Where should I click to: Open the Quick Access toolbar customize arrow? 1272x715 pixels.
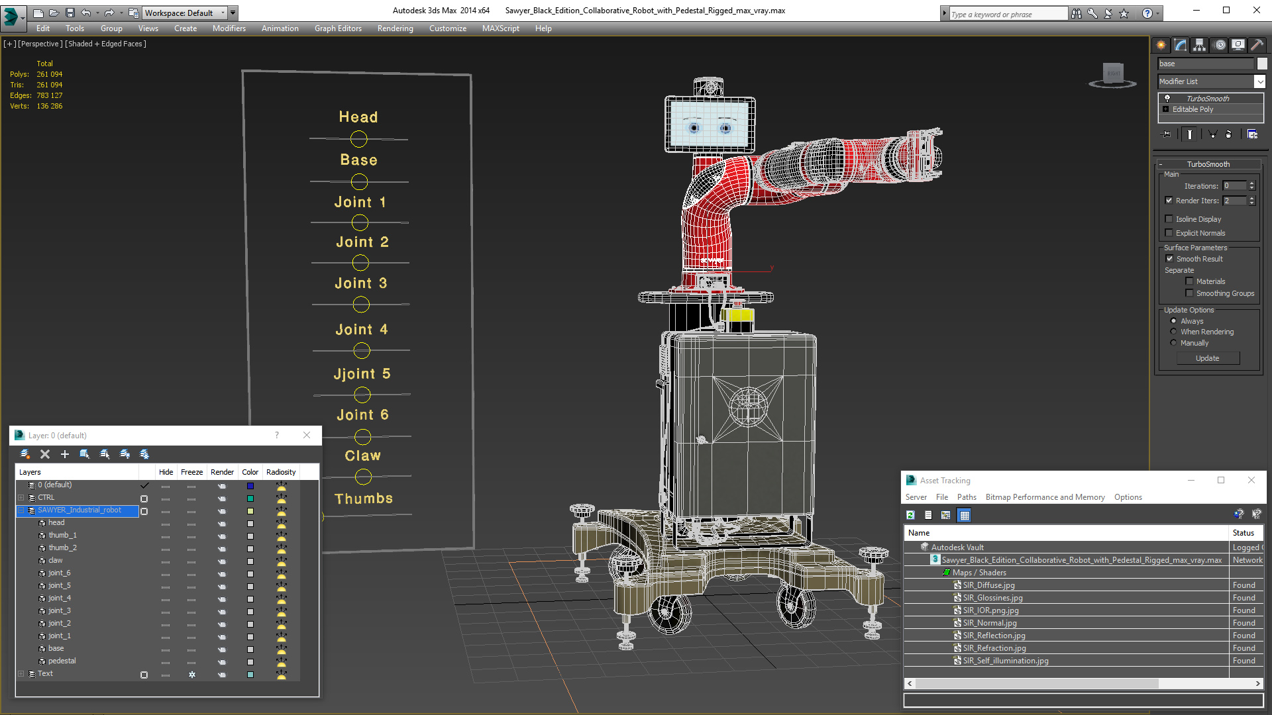click(233, 13)
